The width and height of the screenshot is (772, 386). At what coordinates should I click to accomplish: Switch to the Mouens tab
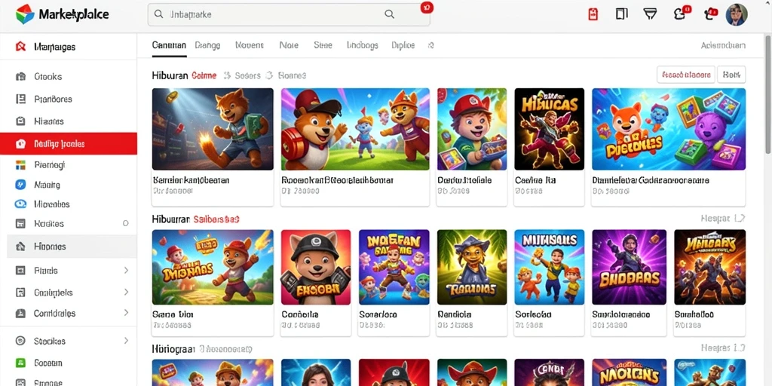[249, 45]
